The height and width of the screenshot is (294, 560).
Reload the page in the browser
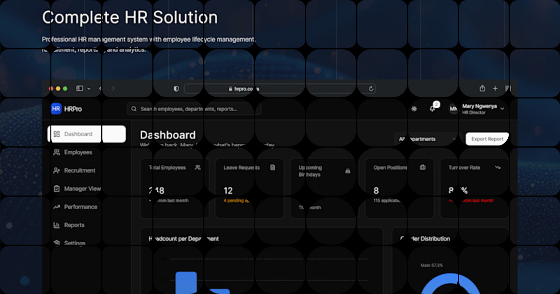coord(371,88)
